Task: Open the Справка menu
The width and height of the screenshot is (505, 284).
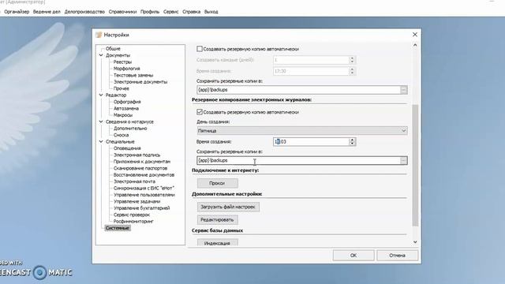Action: [192, 12]
